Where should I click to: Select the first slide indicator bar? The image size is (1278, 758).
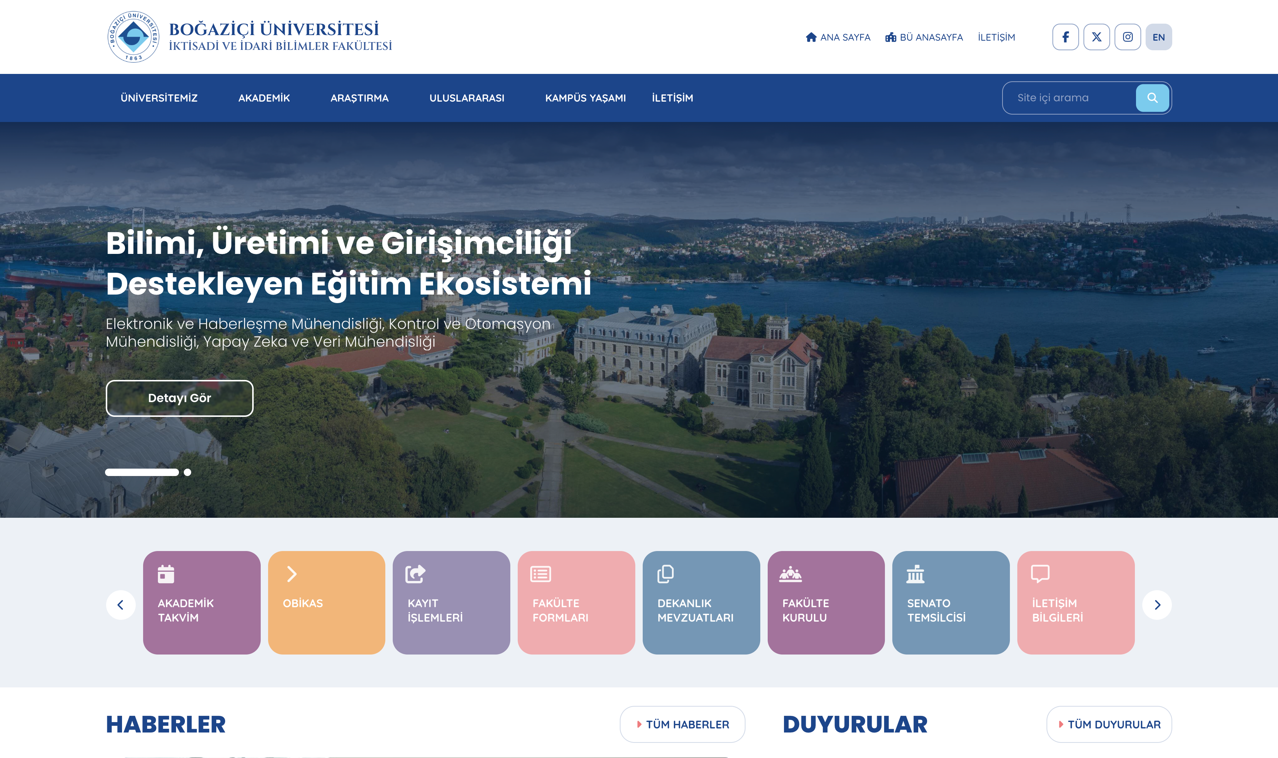142,472
